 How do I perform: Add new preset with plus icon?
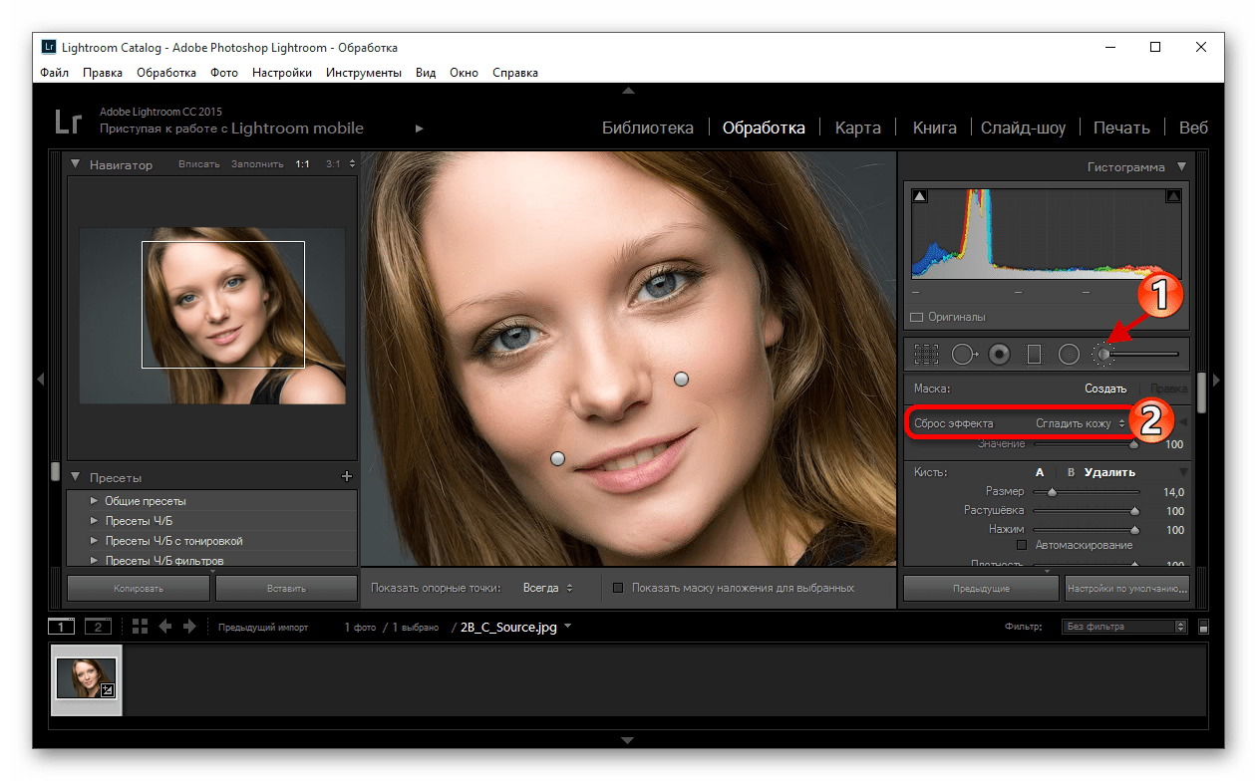point(346,477)
